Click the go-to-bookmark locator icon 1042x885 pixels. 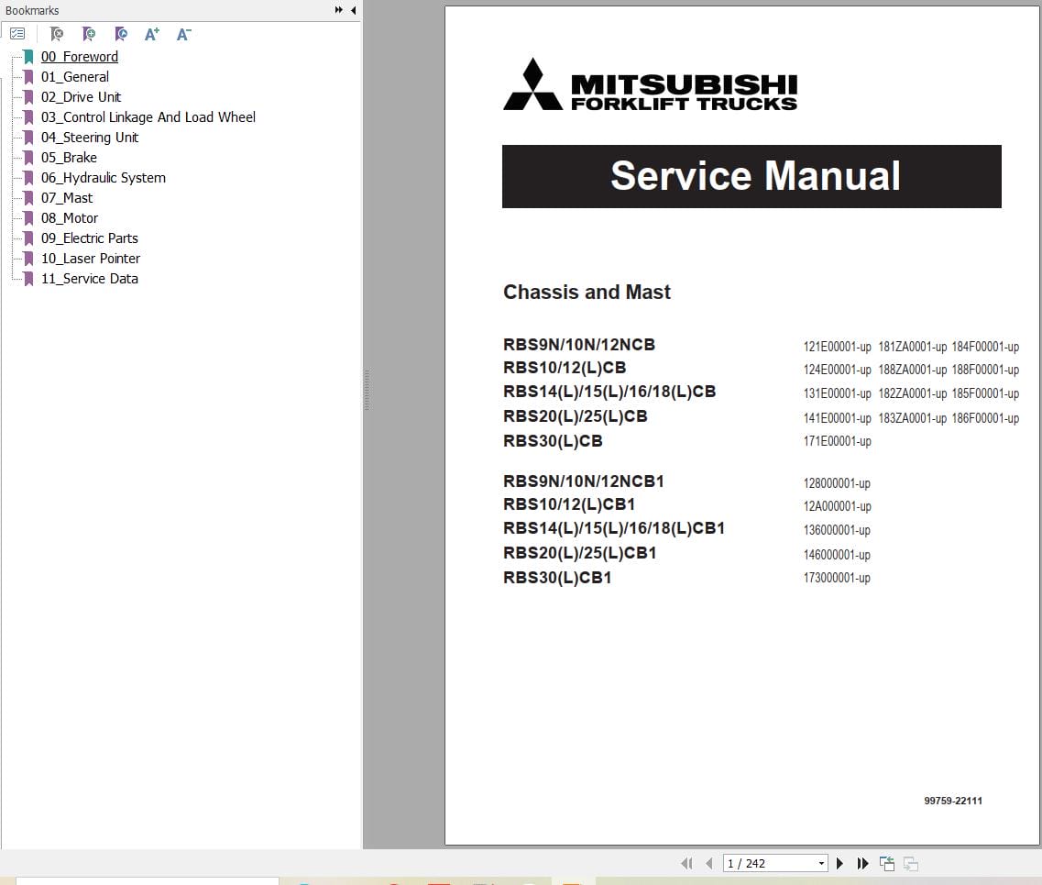121,34
